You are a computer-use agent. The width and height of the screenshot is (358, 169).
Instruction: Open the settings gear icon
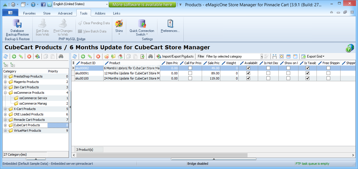(x=13, y=5)
